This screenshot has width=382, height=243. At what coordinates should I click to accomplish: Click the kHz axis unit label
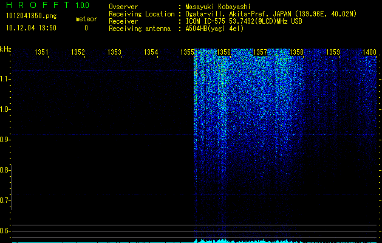5,49
